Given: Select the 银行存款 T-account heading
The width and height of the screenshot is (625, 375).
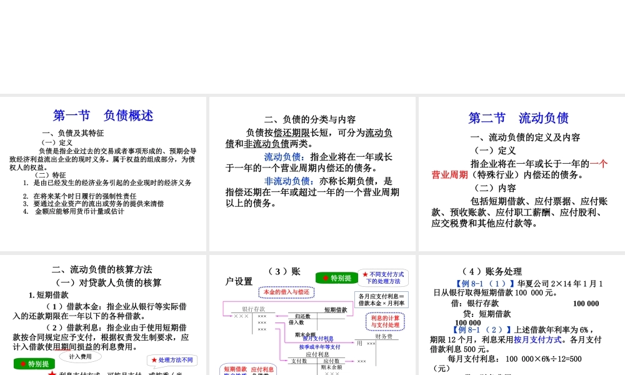Looking at the screenshot, I should coord(253,309).
